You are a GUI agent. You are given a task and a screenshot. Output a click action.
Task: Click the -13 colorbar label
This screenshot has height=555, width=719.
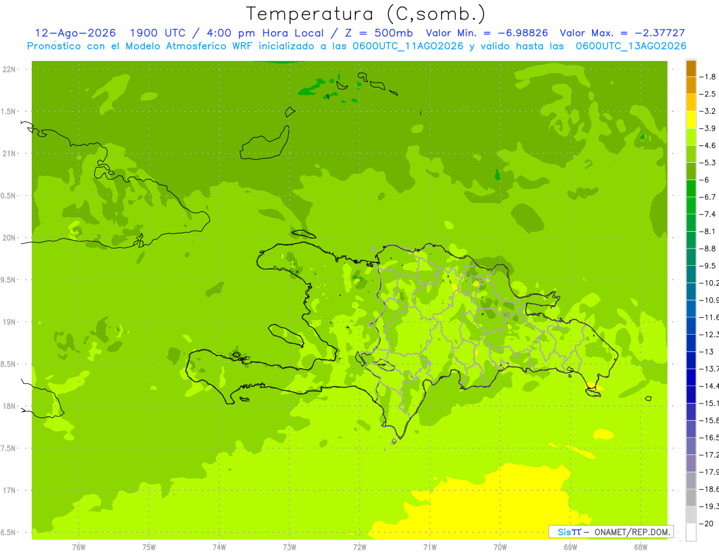[707, 351]
